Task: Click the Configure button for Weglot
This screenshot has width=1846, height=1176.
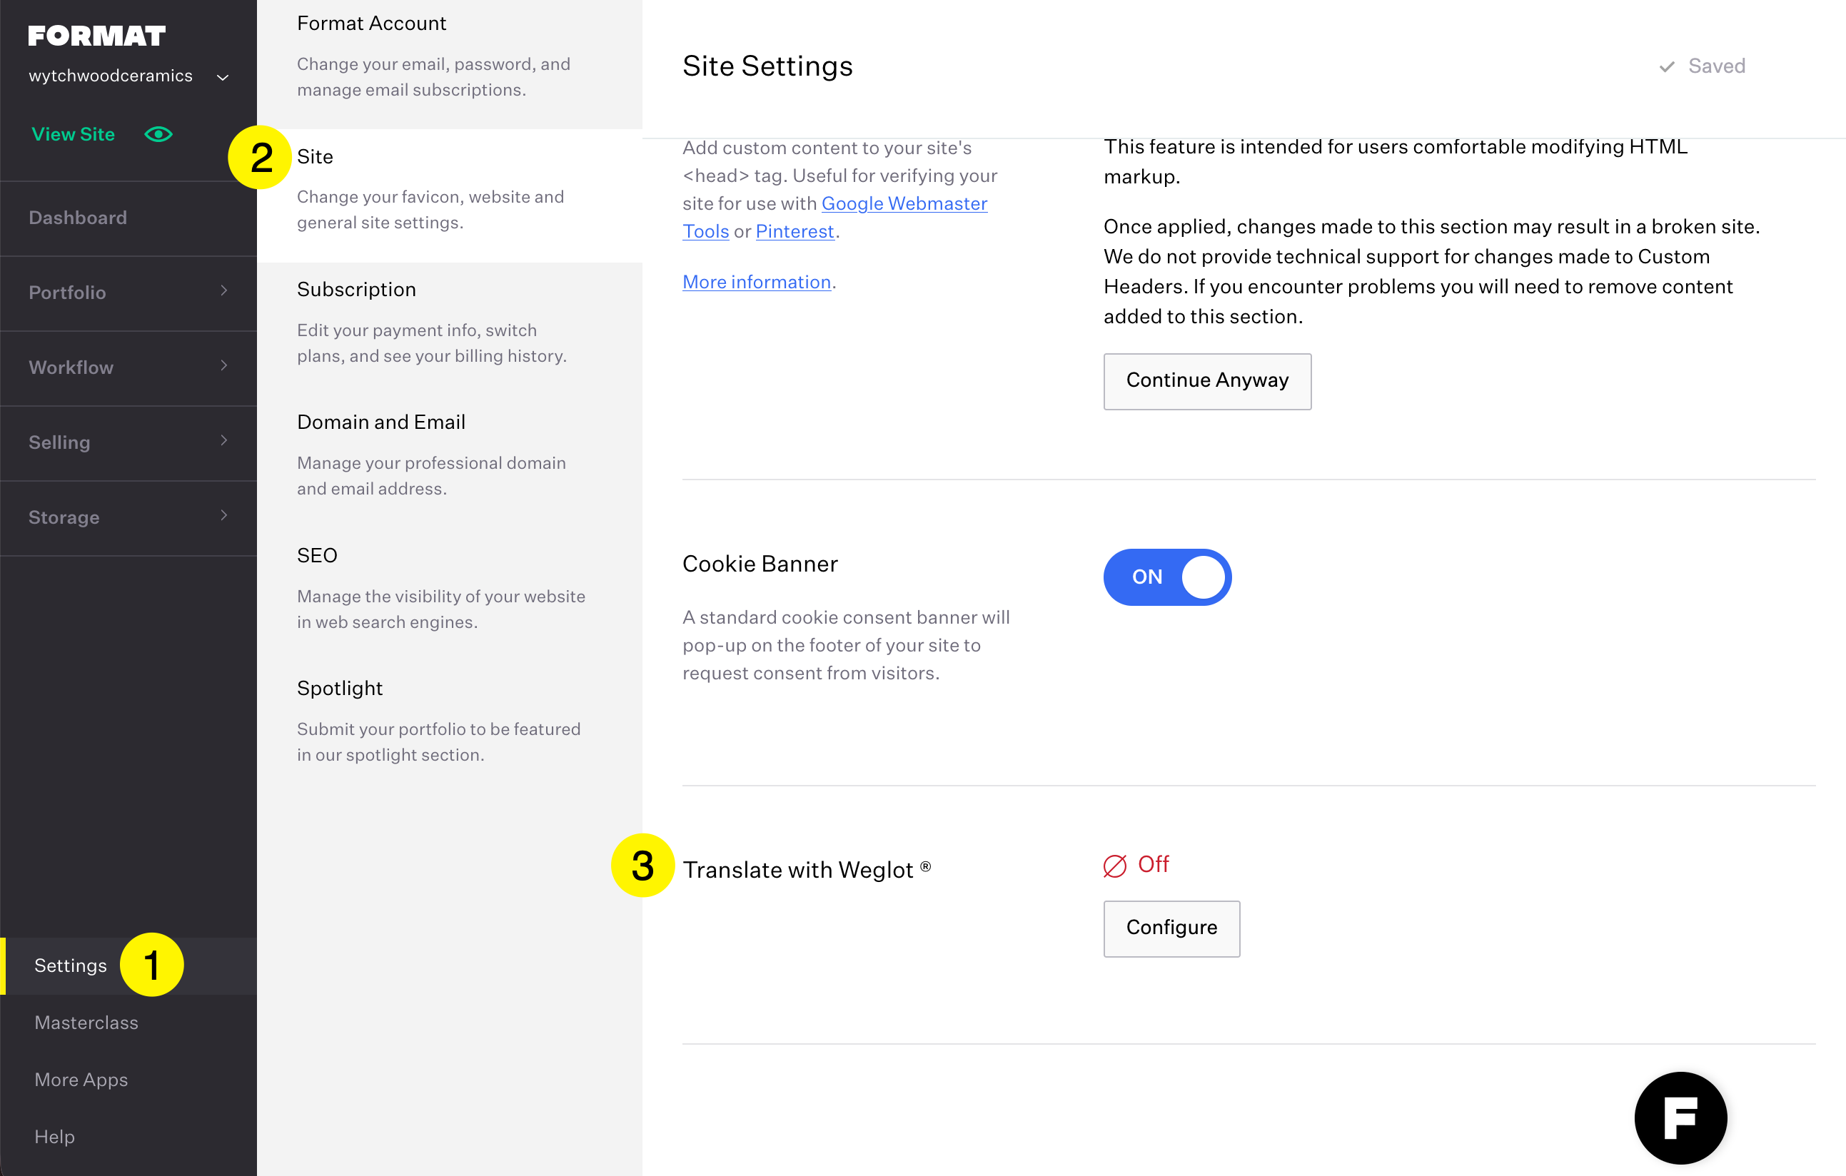Action: [1171, 928]
